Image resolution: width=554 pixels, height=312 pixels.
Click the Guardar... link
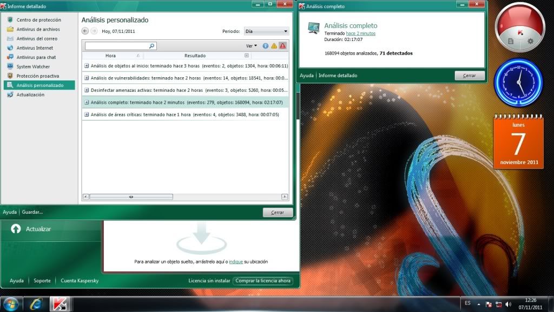click(x=32, y=212)
